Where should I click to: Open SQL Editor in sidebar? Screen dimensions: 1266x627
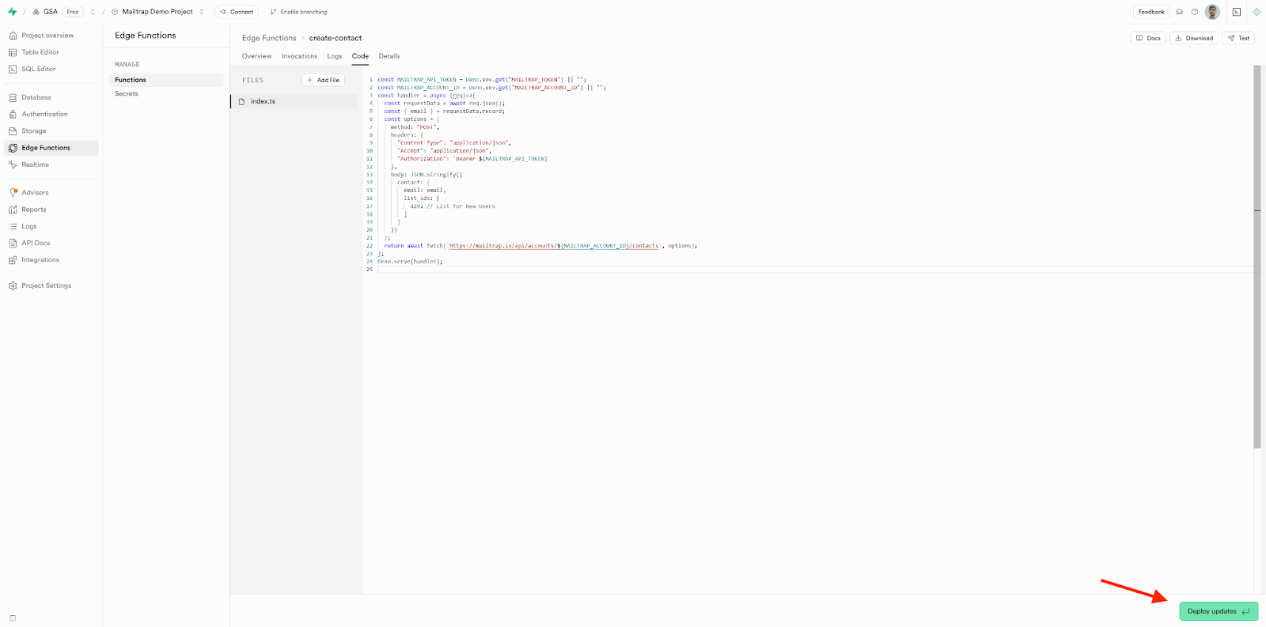(39, 69)
